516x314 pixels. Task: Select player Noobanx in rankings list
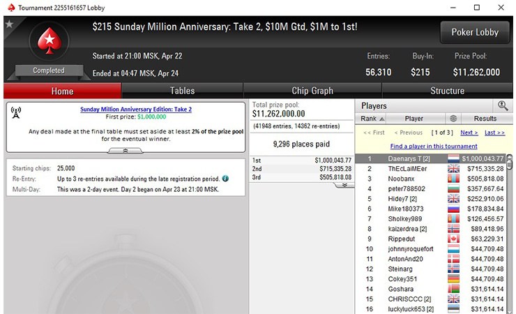pos(400,179)
